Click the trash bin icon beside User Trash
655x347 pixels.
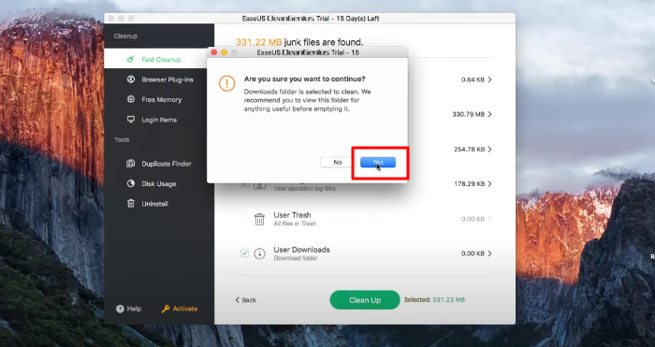259,219
